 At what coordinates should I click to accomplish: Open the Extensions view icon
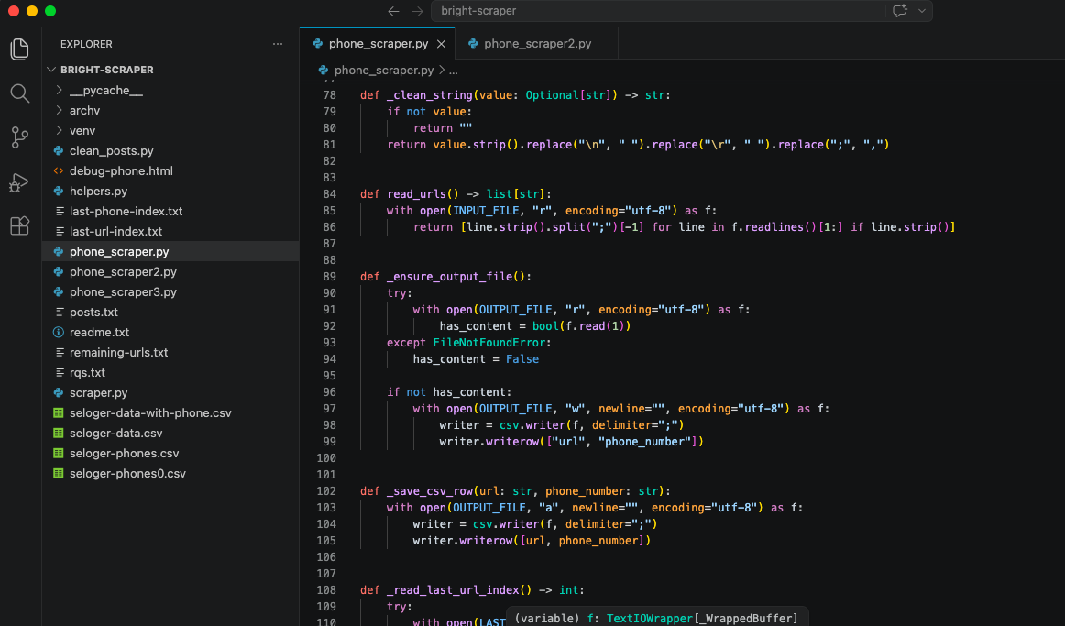[x=19, y=225]
